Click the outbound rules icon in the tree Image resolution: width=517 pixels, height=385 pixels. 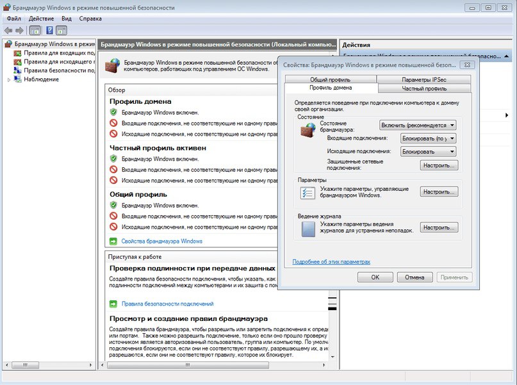click(17, 61)
